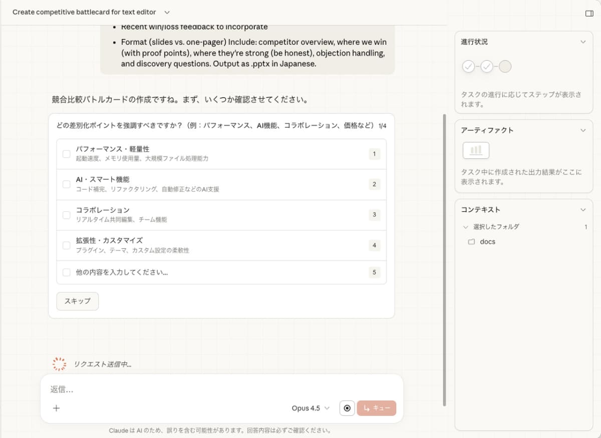Open the Opus 4.5 model selector
The image size is (601, 438).
[x=310, y=408]
